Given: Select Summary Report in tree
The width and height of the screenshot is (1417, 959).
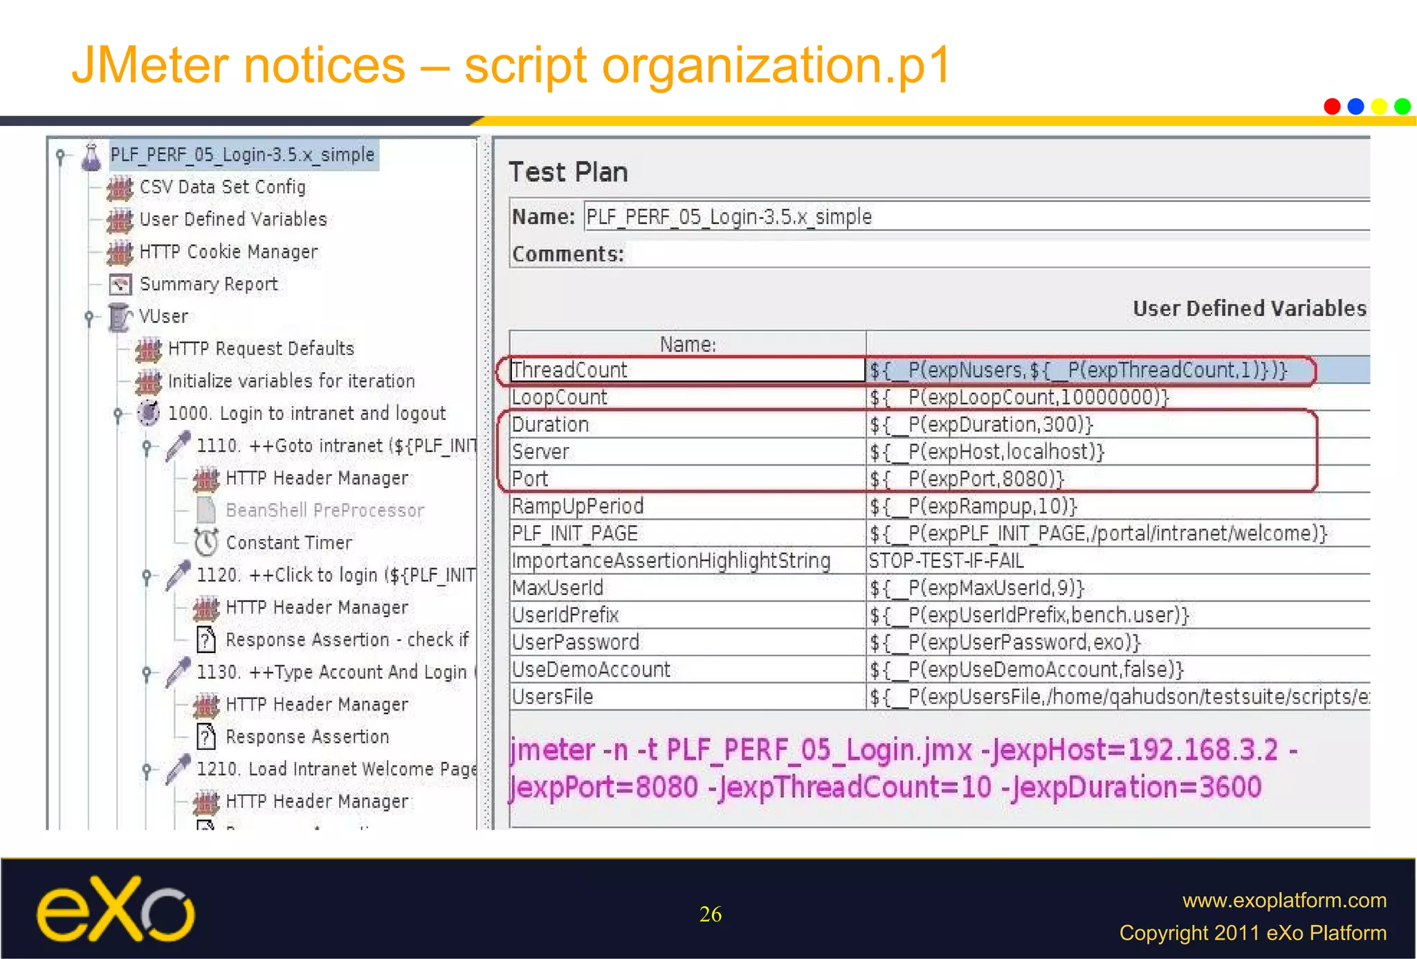Looking at the screenshot, I should pos(209,284).
